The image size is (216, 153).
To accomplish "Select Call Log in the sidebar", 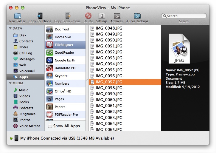I will tap(26, 53).
